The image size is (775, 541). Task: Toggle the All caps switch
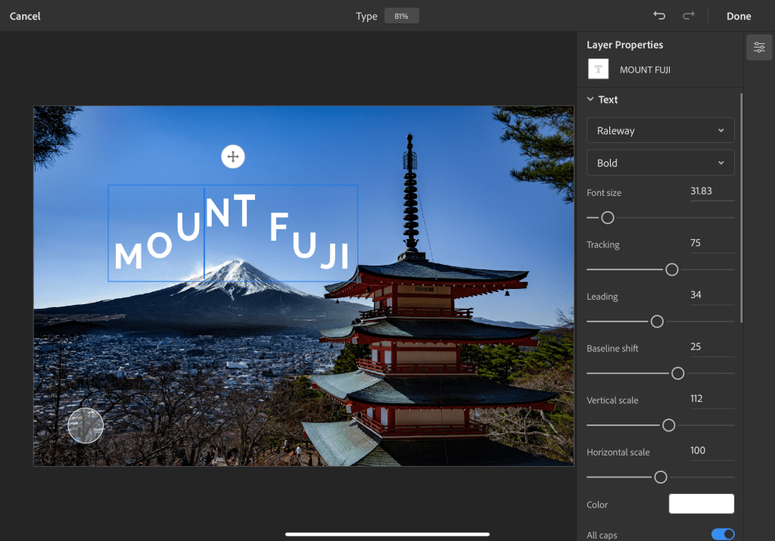coord(723,534)
